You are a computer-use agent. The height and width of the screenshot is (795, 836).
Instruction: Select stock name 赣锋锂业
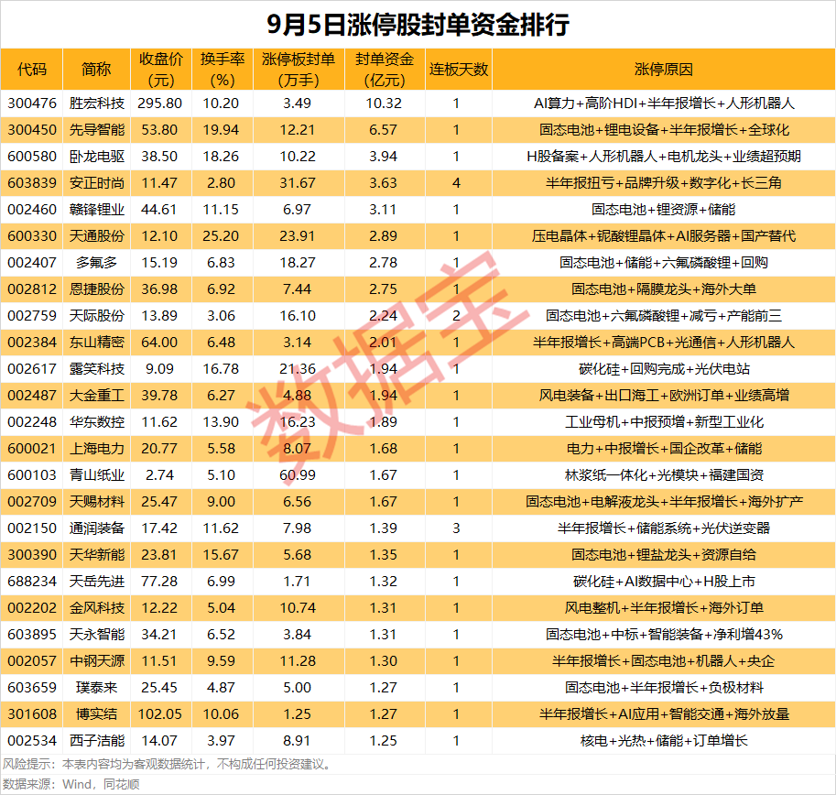point(97,210)
